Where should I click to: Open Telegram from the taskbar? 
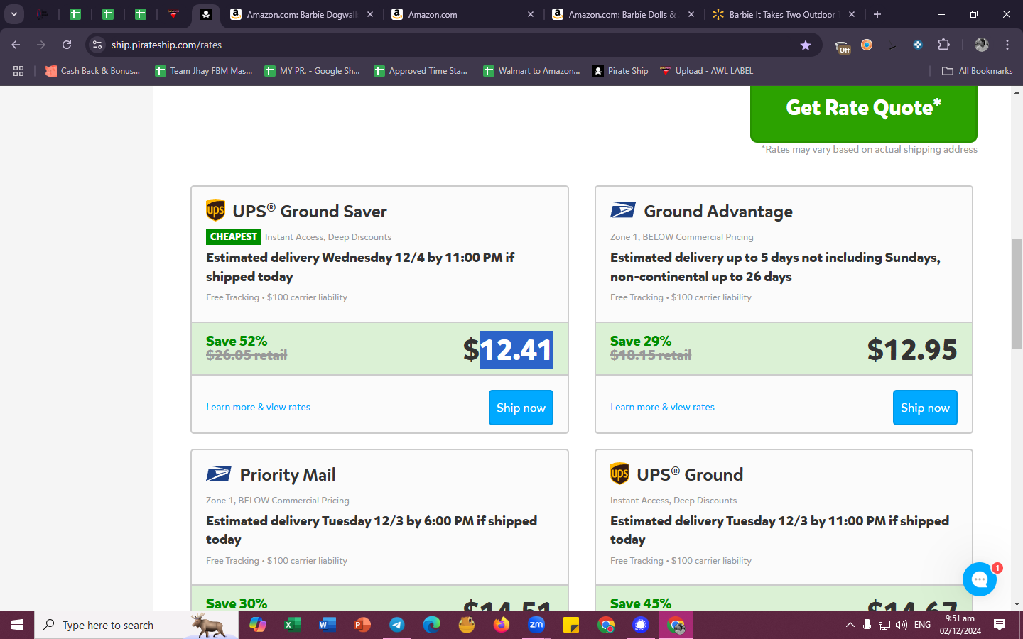tap(396, 625)
